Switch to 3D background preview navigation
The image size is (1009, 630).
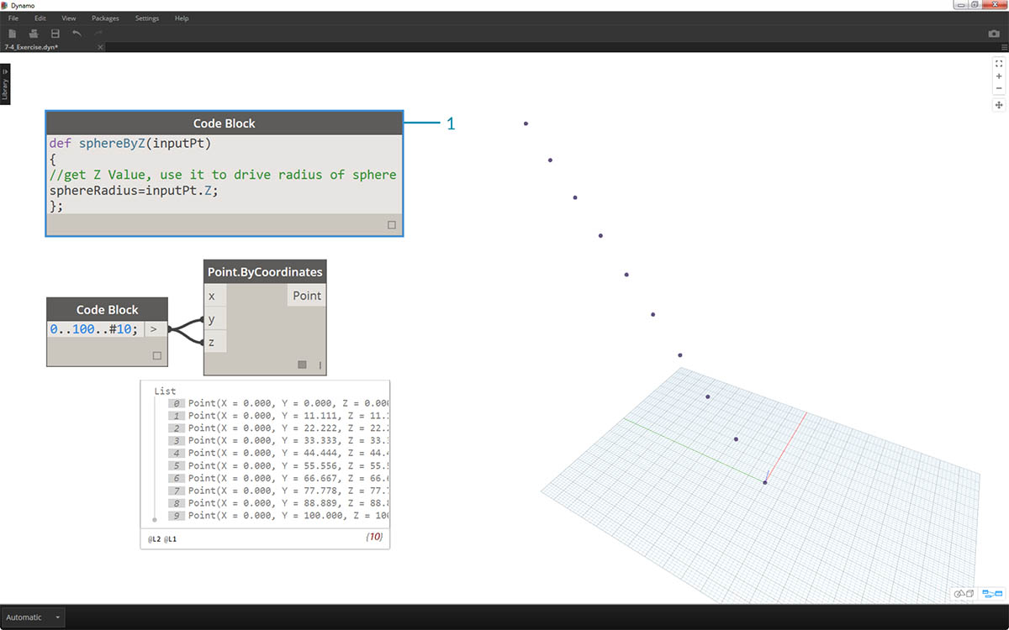pyautogui.click(x=964, y=594)
